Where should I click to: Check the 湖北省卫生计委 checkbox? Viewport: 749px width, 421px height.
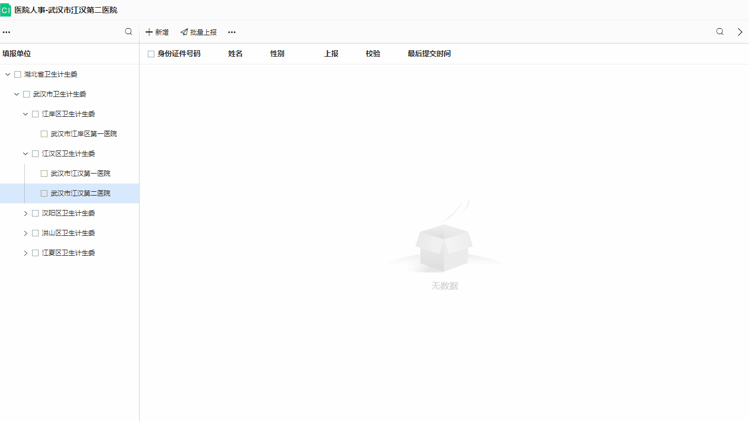click(18, 74)
